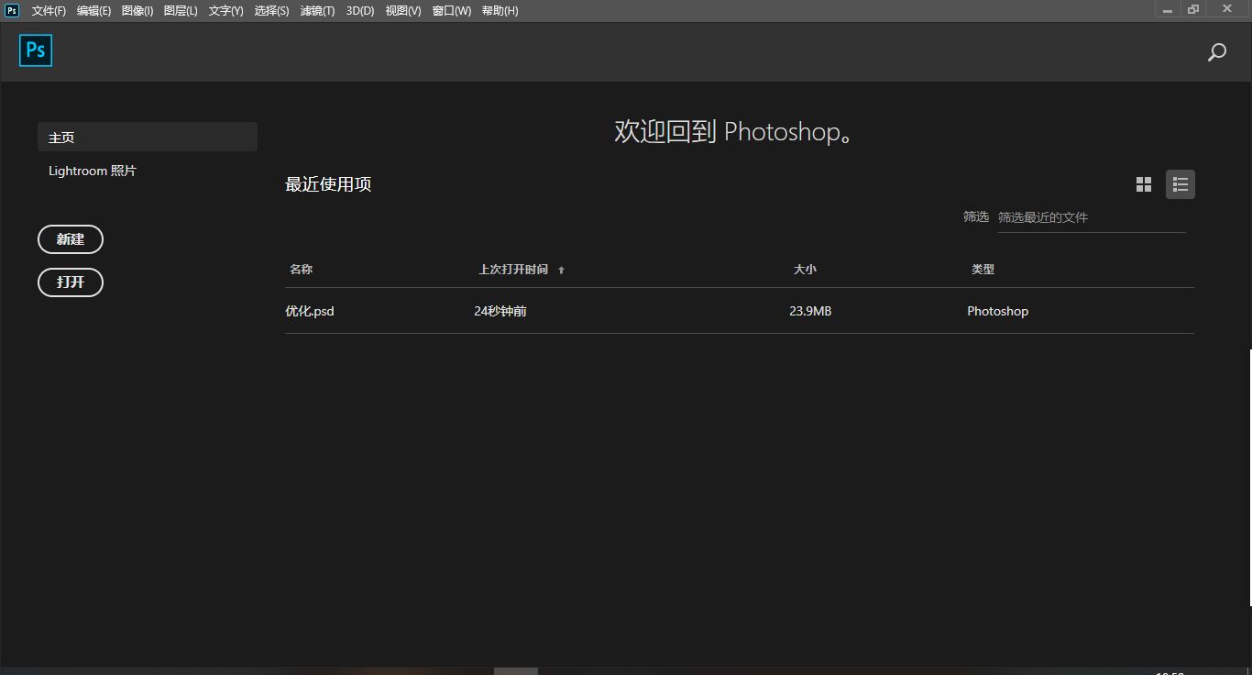Open the 编辑(E) menu
This screenshot has width=1252, height=675.
(93, 11)
